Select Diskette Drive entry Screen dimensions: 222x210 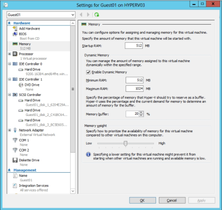pos(39,162)
